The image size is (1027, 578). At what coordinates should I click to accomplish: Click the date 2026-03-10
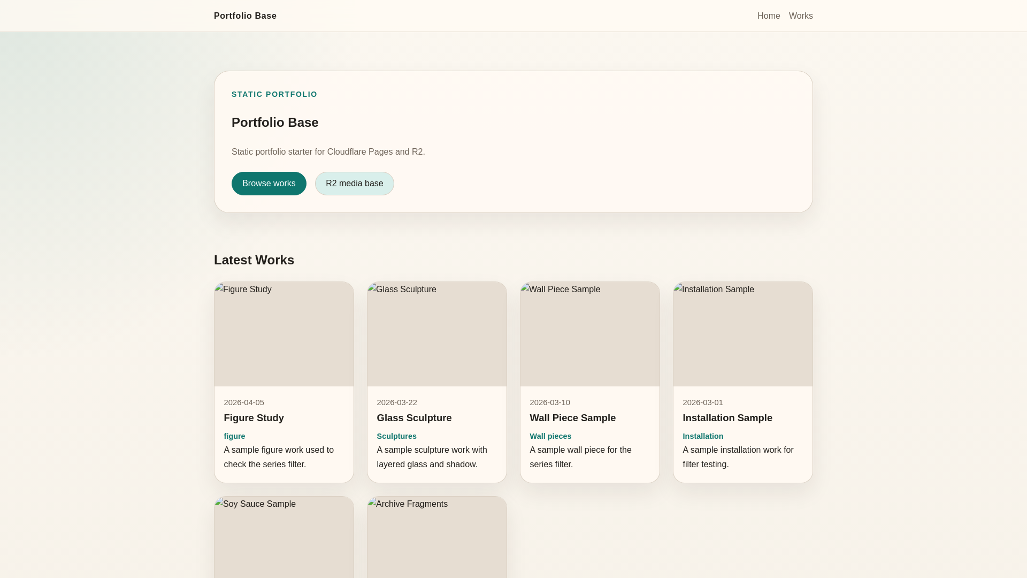tap(550, 402)
